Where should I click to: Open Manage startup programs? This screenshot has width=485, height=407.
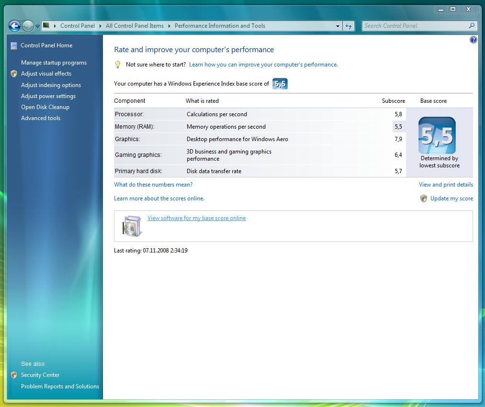click(x=54, y=63)
